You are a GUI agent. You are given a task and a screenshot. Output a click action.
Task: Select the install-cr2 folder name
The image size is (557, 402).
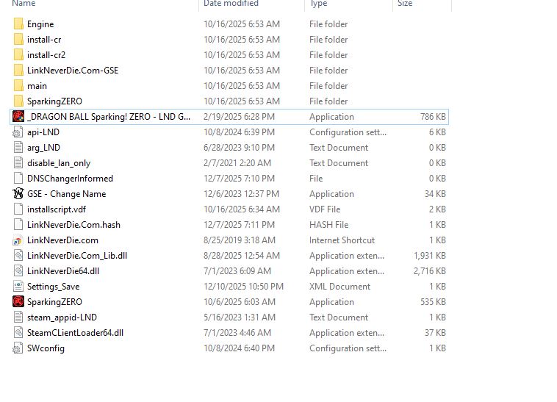(46, 55)
